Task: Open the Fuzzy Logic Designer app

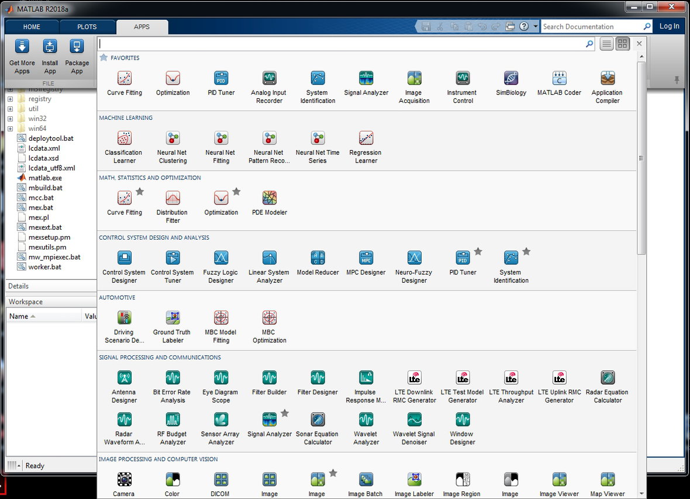Action: coord(220,267)
